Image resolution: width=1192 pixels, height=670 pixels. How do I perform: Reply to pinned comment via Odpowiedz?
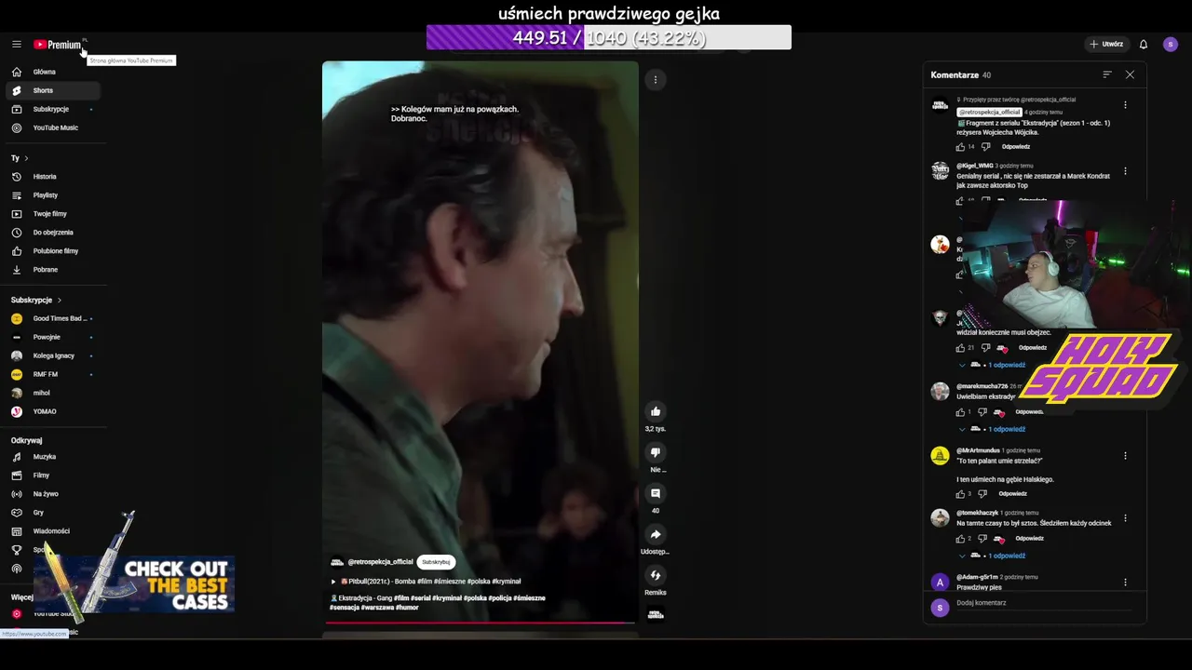click(1016, 147)
